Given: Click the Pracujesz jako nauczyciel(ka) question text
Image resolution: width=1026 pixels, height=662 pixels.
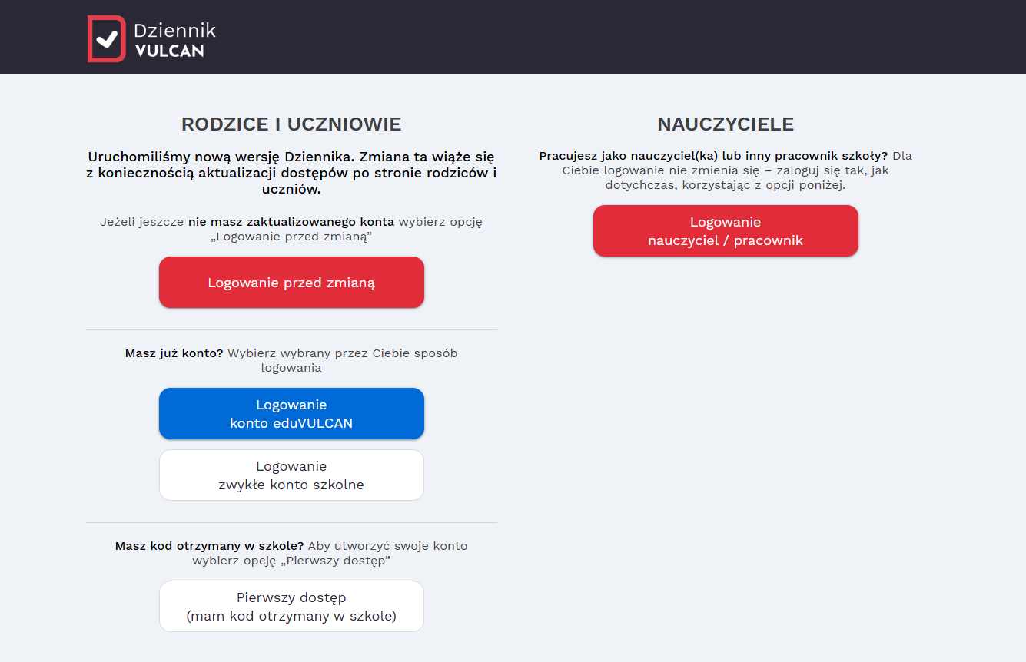Looking at the screenshot, I should (713, 156).
